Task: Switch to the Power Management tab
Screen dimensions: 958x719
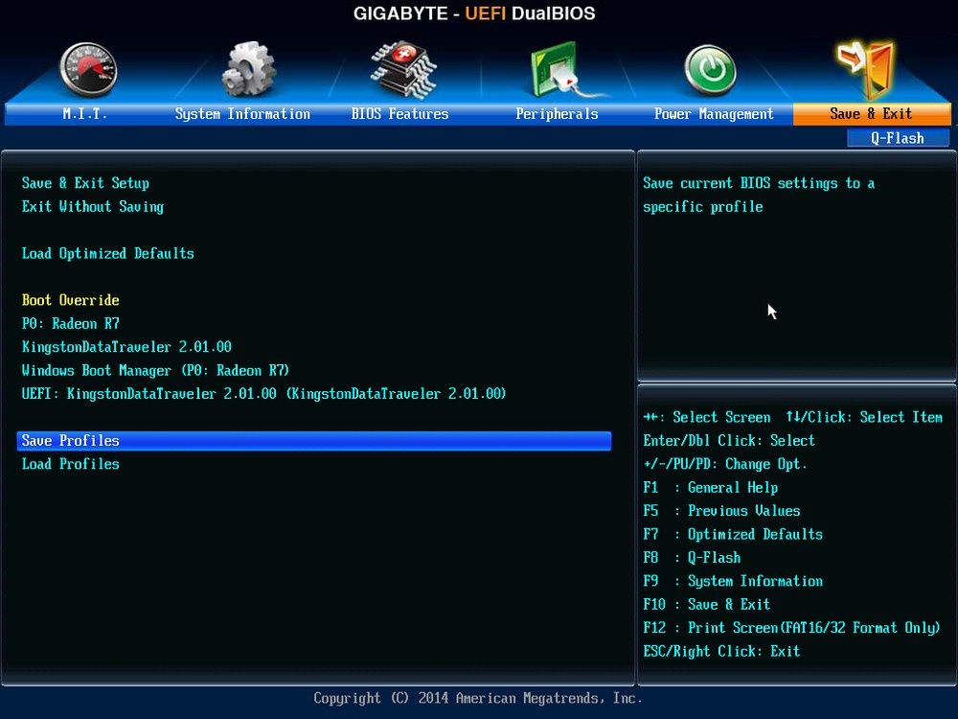Action: [x=714, y=114]
